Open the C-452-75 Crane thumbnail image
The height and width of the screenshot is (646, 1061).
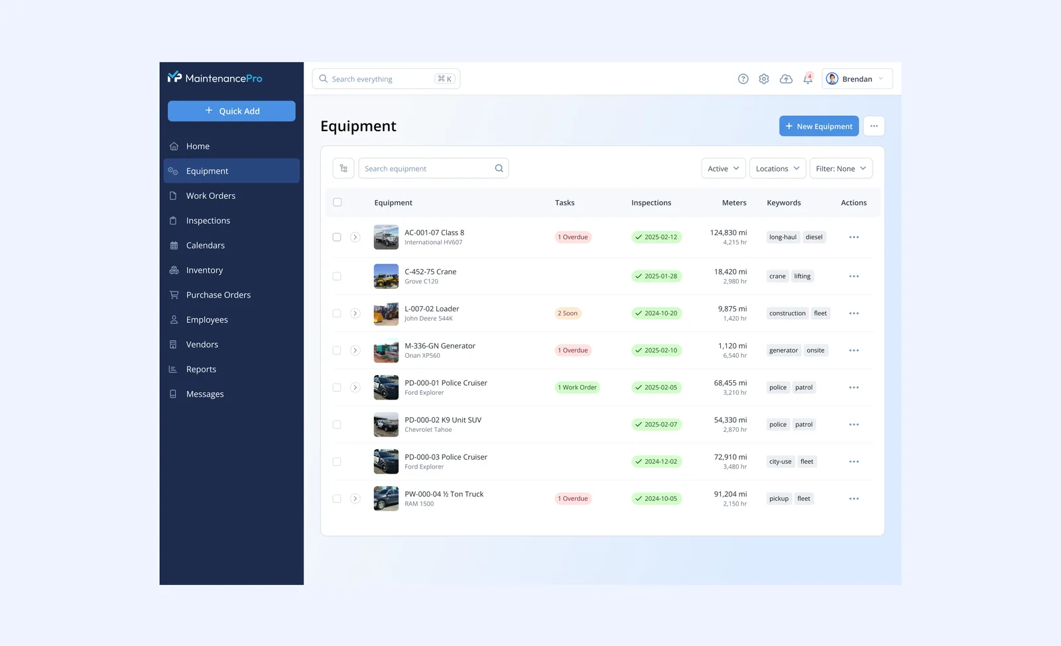coord(386,276)
